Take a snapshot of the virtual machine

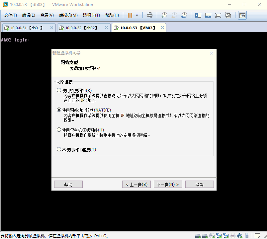tap(164, 15)
